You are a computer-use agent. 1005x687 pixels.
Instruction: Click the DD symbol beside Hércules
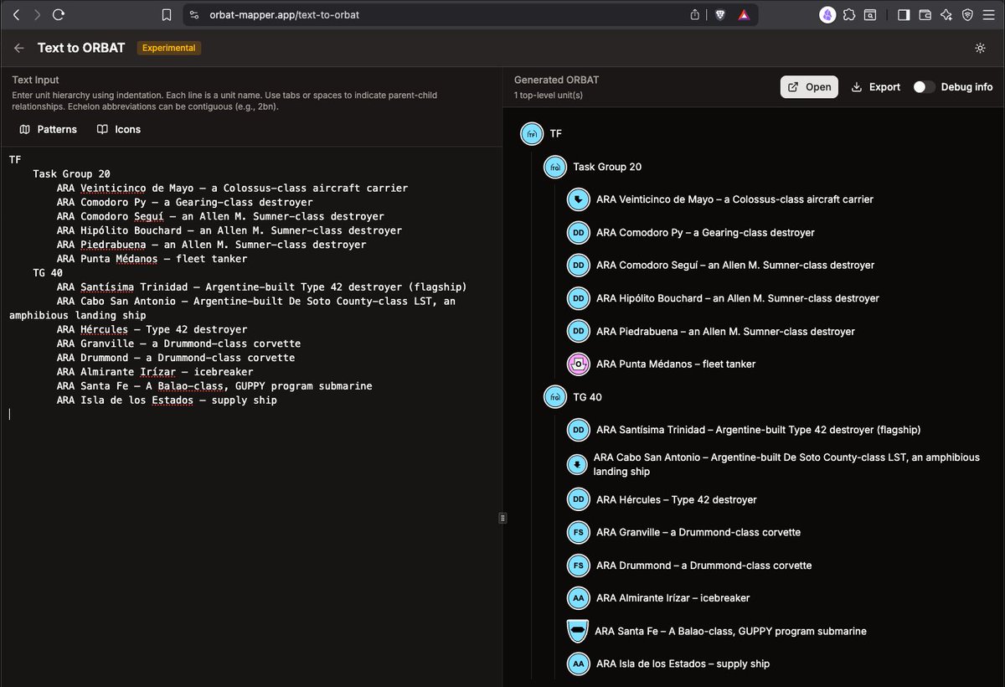point(578,499)
